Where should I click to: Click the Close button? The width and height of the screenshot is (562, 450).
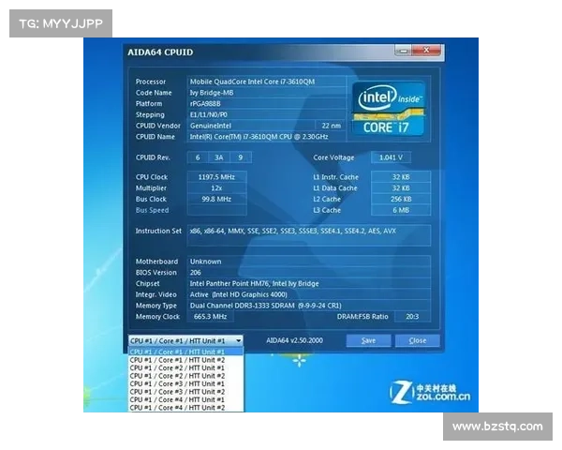418,340
